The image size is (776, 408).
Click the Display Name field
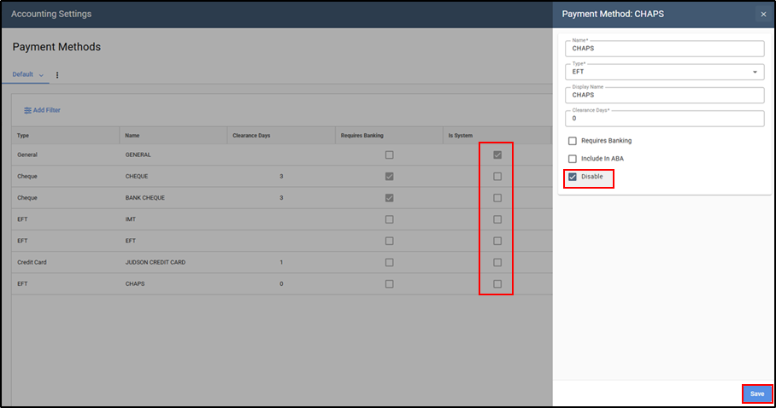[665, 95]
